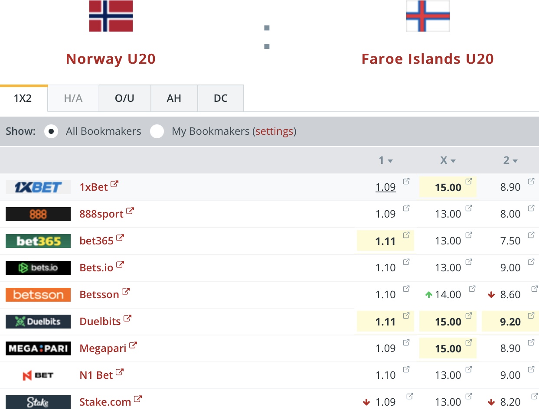Click the external link icon next to Stake.com
The image size is (539, 410).
[x=137, y=400]
